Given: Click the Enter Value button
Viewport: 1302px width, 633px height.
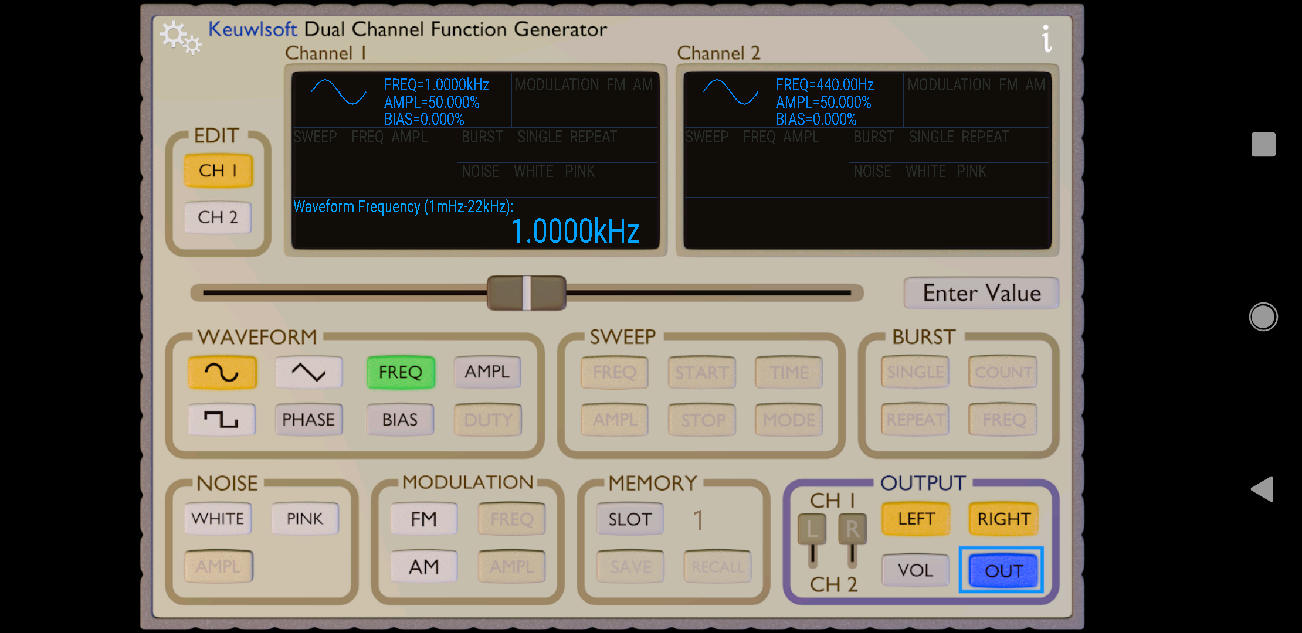Looking at the screenshot, I should coord(981,293).
